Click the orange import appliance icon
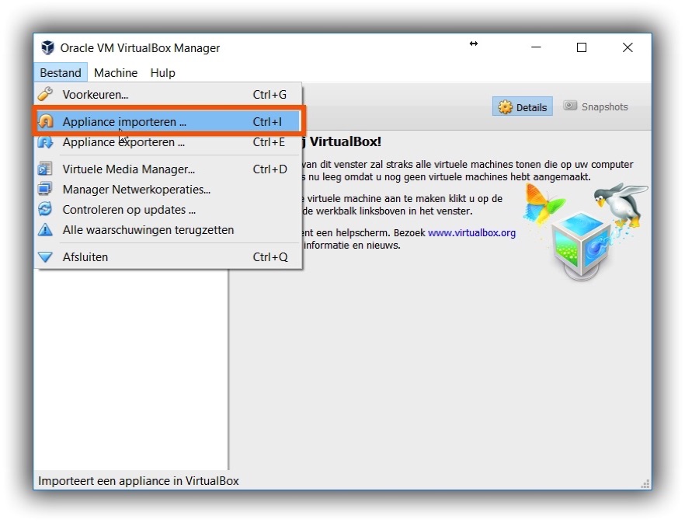This screenshot has height=523, width=685. coord(45,121)
